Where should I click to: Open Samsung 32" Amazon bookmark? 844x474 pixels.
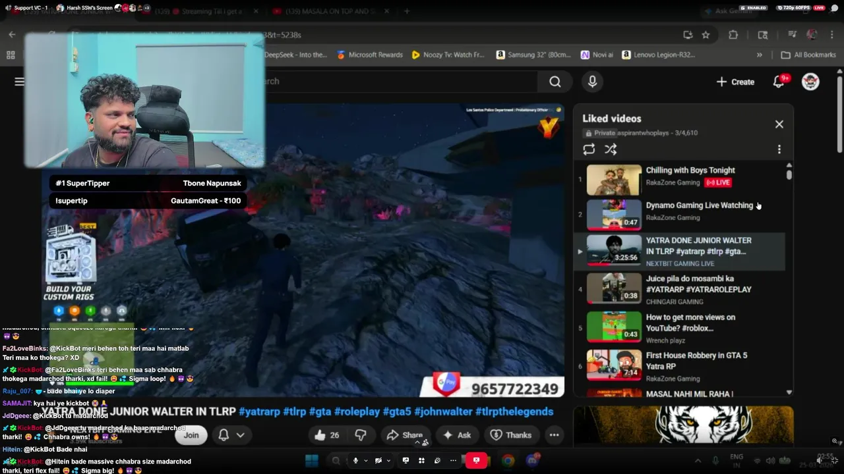coord(534,55)
